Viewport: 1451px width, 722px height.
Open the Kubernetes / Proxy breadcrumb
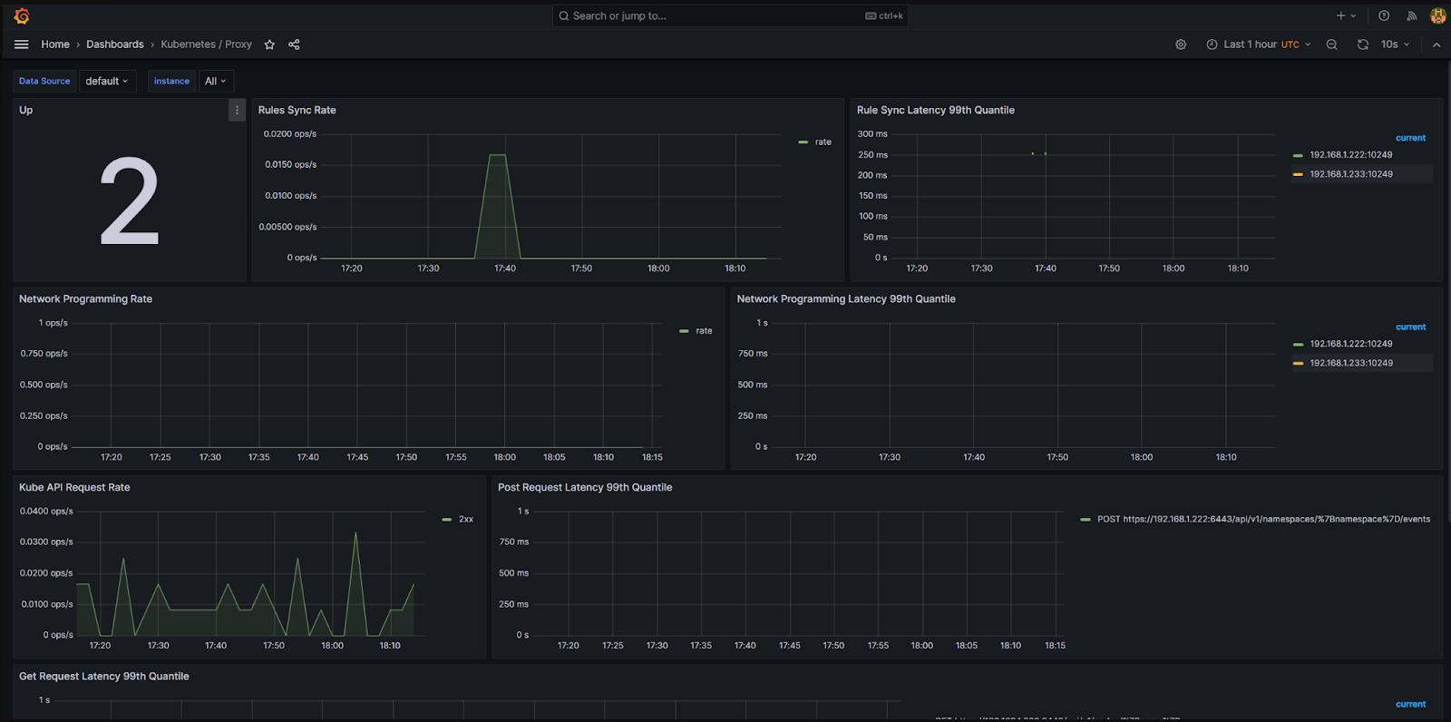pos(207,44)
